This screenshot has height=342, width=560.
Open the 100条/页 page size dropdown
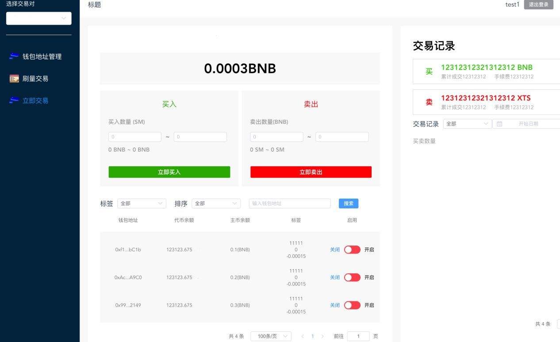(270, 336)
